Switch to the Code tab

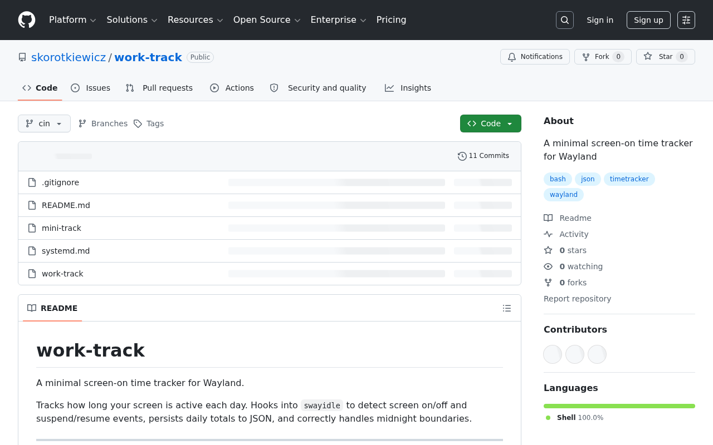[x=40, y=88]
